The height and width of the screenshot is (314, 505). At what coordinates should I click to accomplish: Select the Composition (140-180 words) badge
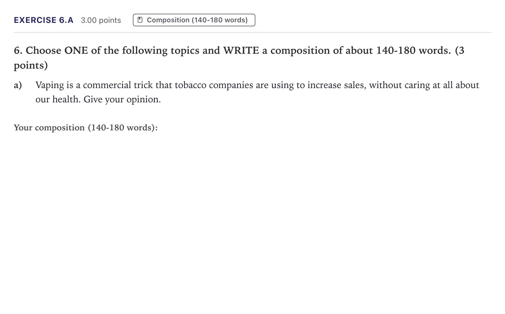(194, 20)
